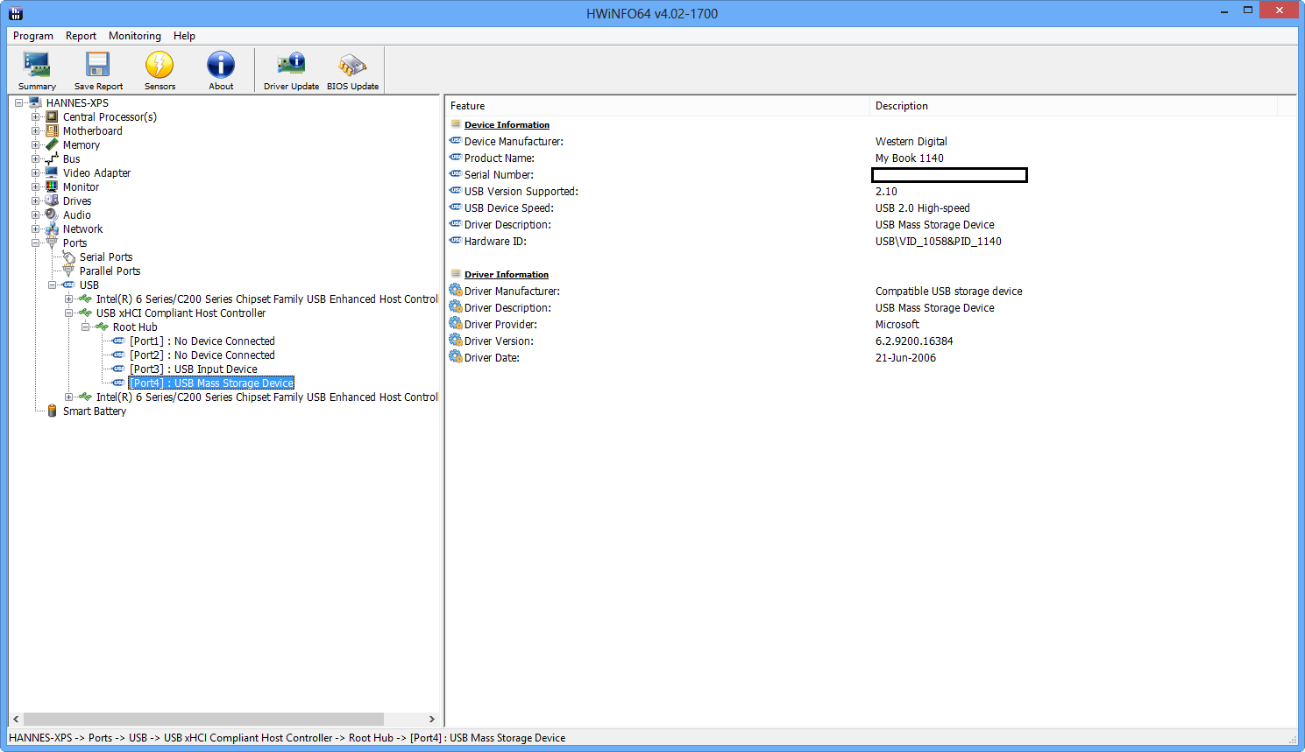Click the tree scrollbar left arrow
Screen dimensions: 1305x752
(x=16, y=719)
